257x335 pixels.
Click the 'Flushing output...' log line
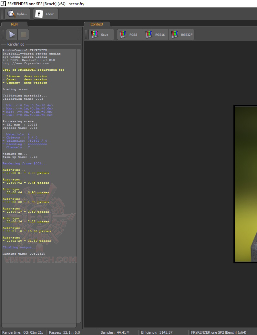[x=20, y=248]
